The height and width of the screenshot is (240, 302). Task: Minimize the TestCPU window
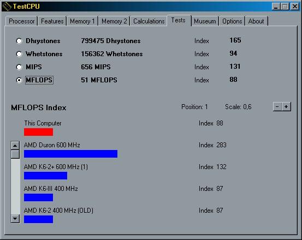click(x=276, y=7)
